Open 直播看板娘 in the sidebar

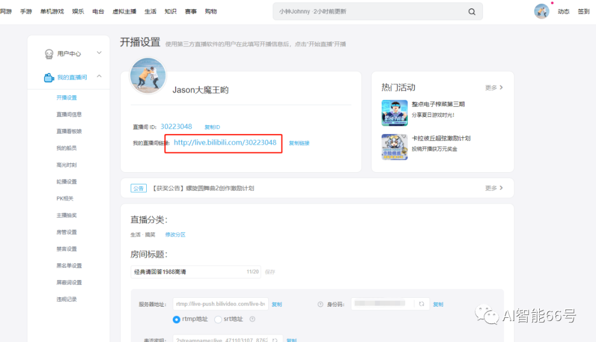69,131
